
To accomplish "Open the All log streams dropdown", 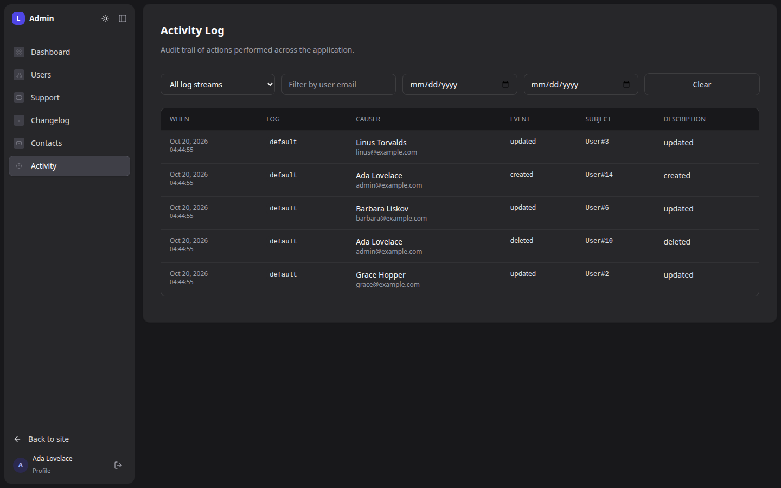I will [217, 85].
